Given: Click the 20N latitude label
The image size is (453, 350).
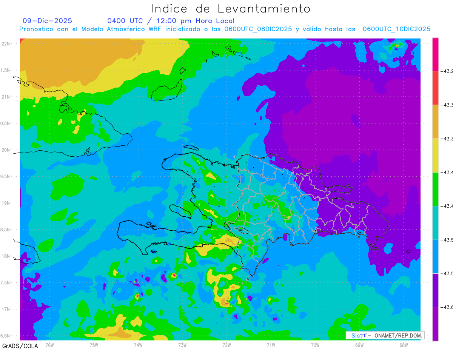Looking at the screenshot, I should coord(6,150).
